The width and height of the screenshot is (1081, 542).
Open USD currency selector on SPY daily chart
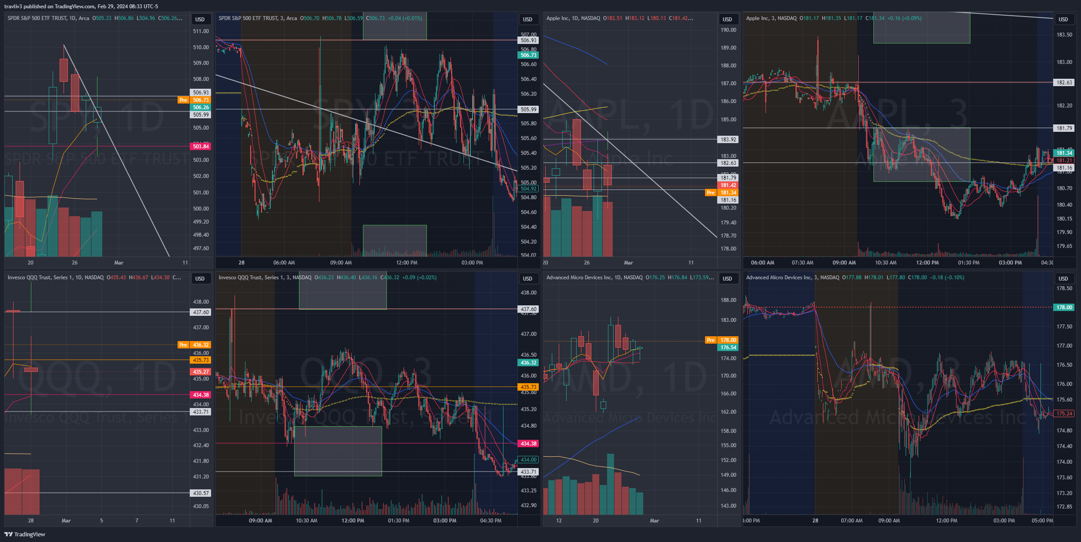(200, 19)
